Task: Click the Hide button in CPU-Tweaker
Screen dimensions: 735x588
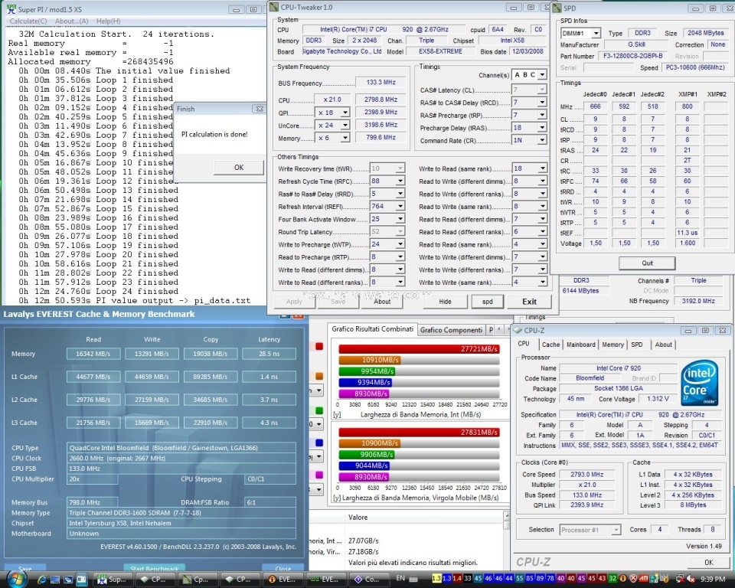Action: (445, 302)
